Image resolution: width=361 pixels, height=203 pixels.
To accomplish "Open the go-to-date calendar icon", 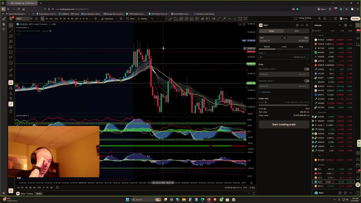I will [x=57, y=187].
